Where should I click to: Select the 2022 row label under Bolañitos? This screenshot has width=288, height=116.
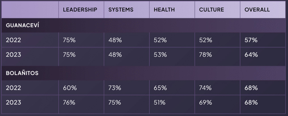(13, 88)
